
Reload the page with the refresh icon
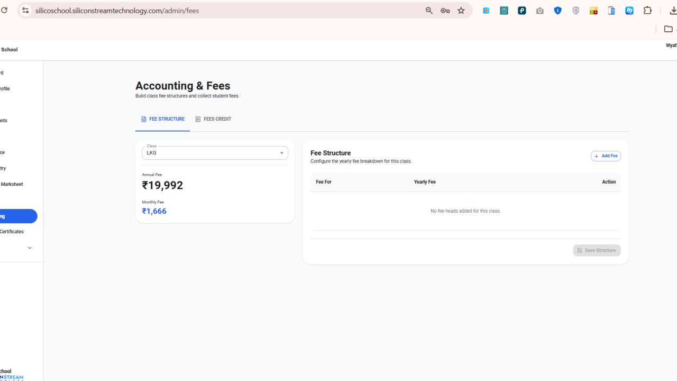[4, 11]
